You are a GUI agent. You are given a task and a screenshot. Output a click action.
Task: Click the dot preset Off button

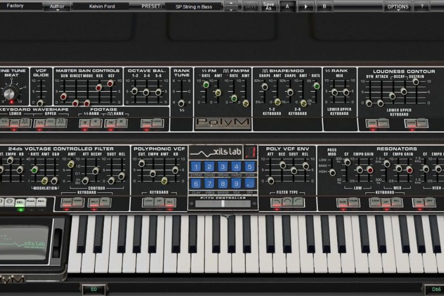click(249, 184)
